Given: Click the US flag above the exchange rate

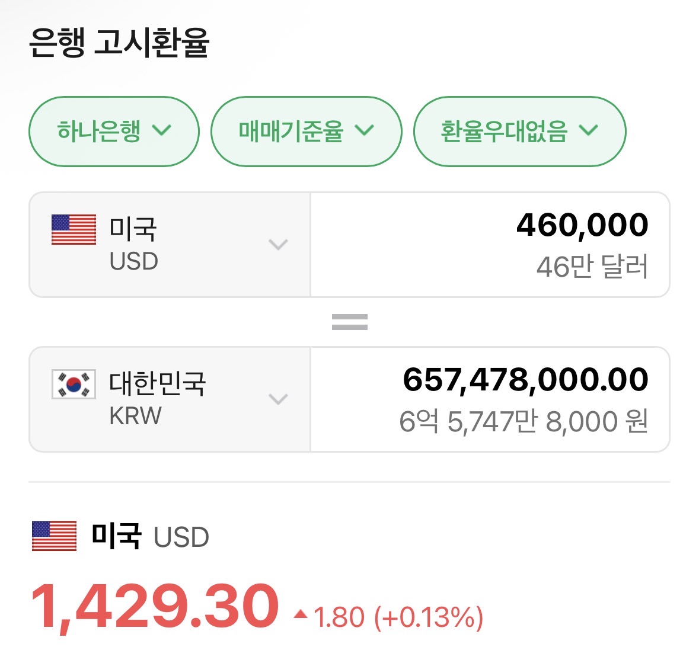Looking at the screenshot, I should (x=54, y=536).
